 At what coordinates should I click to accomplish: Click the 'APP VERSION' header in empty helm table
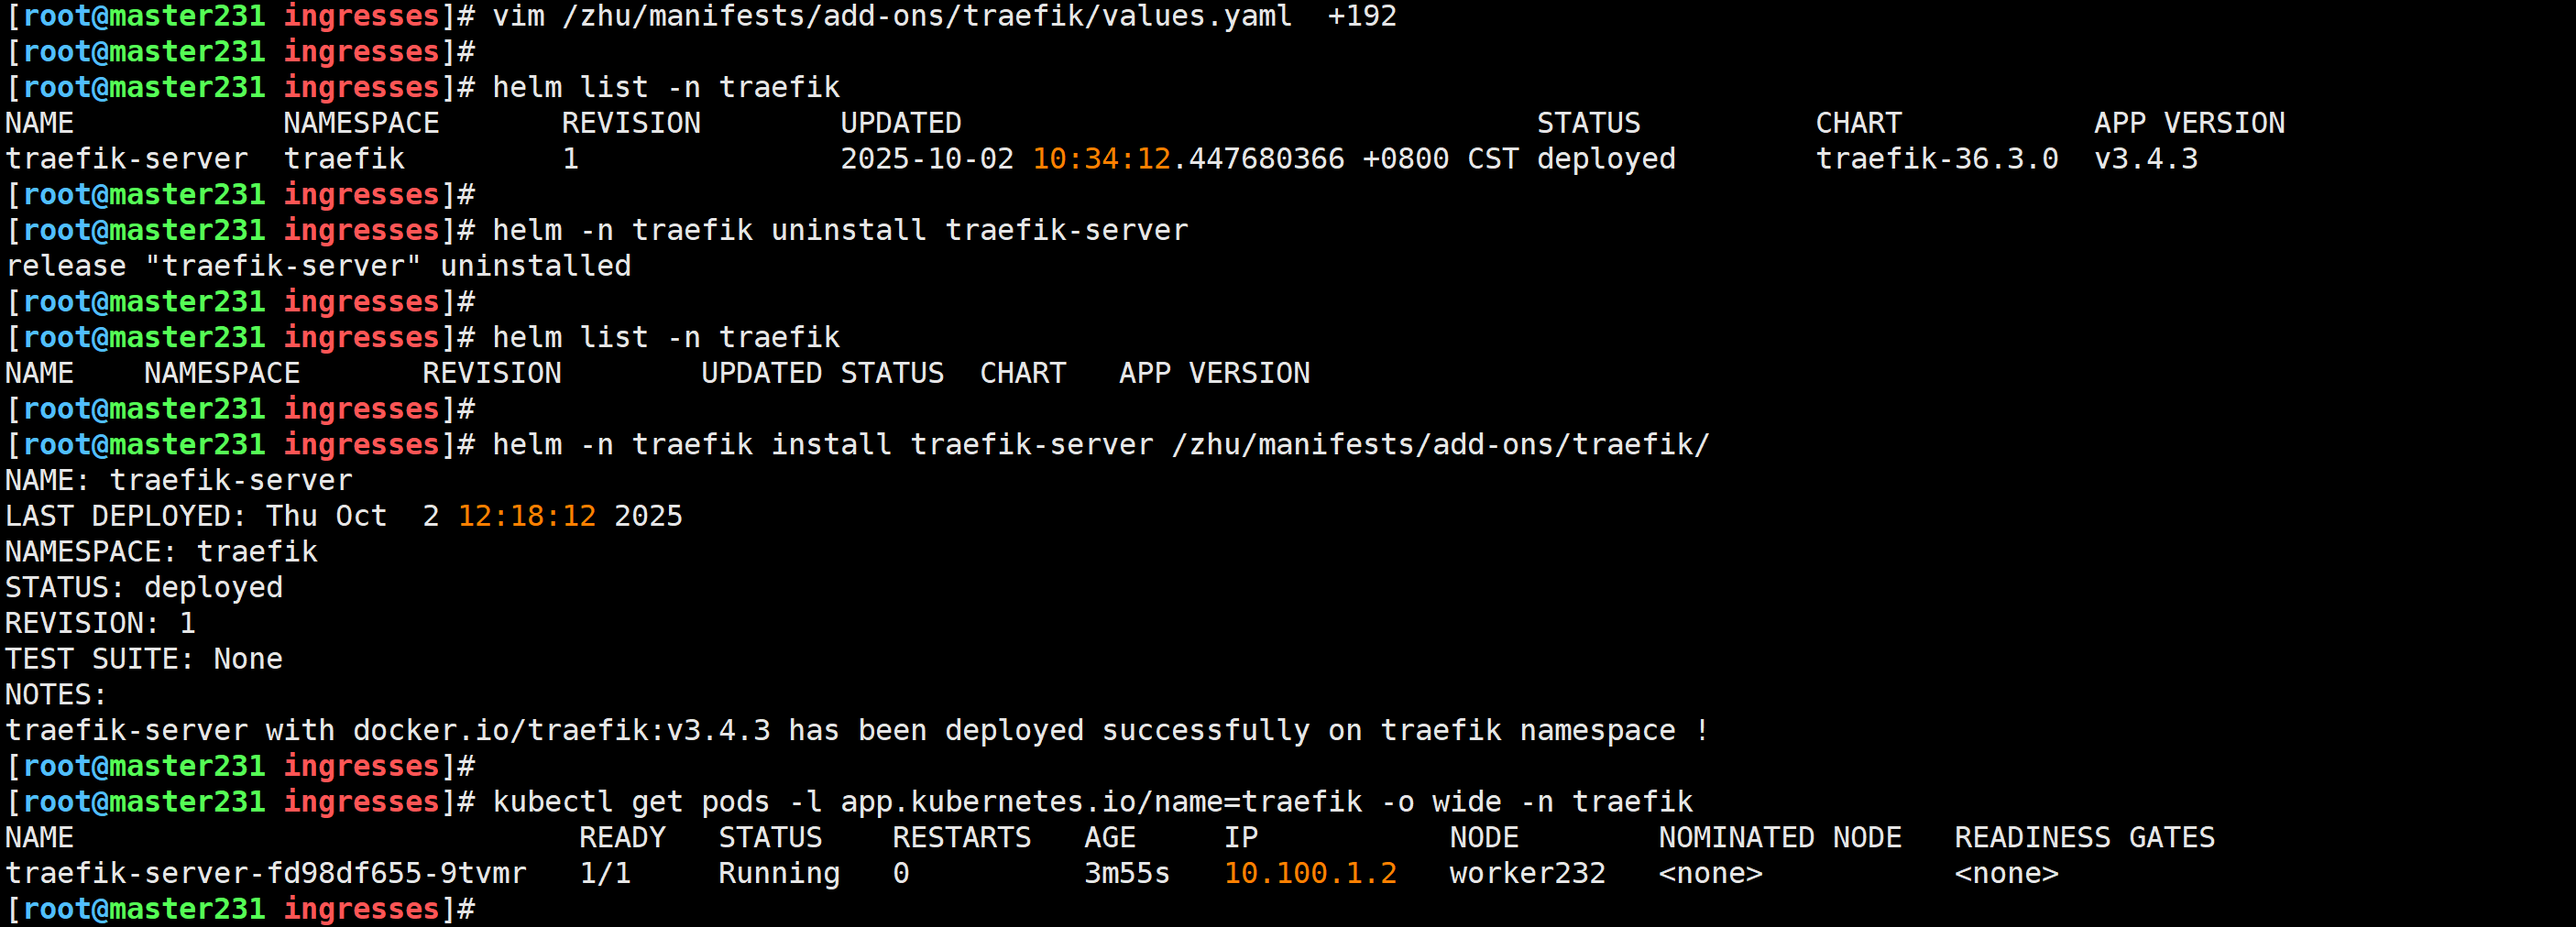(1214, 373)
